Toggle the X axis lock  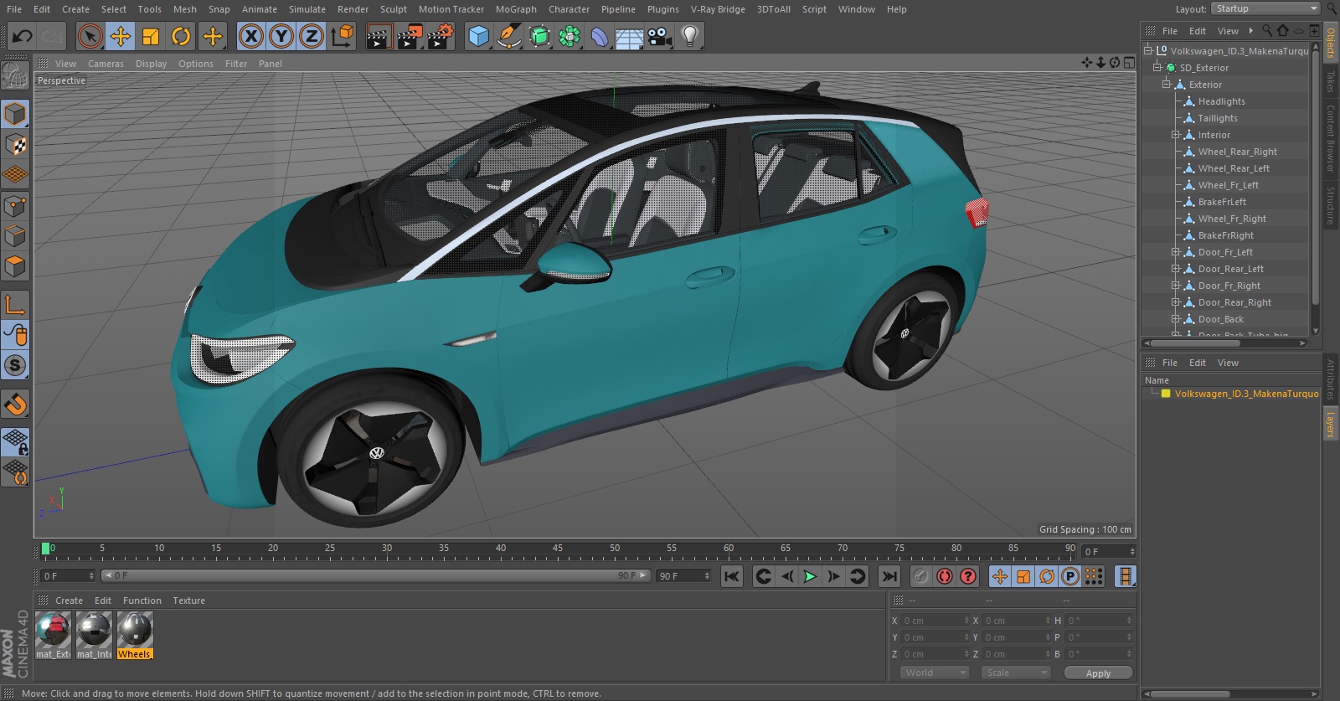[x=250, y=36]
